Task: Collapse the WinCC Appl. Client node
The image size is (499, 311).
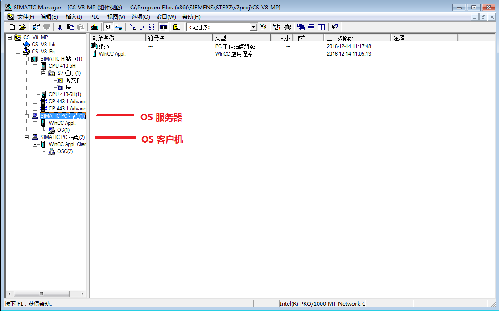Action: point(35,144)
